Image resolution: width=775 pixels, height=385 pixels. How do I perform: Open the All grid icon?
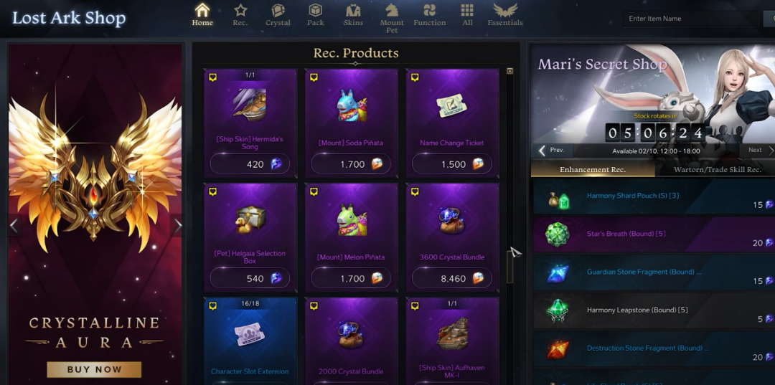click(467, 10)
